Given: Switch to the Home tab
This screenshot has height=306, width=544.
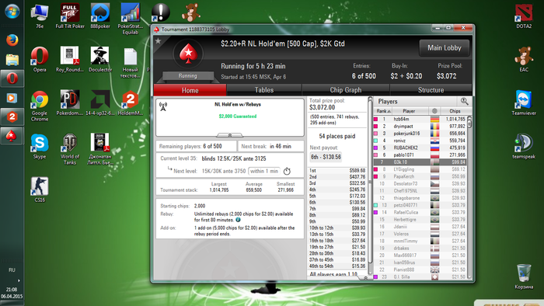Looking at the screenshot, I should [x=190, y=90].
